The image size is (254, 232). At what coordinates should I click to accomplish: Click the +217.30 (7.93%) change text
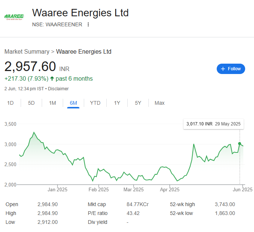[x=27, y=79]
